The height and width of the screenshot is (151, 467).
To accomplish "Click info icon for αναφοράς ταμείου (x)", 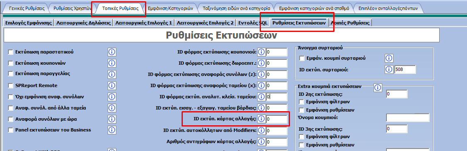I will (261, 85).
